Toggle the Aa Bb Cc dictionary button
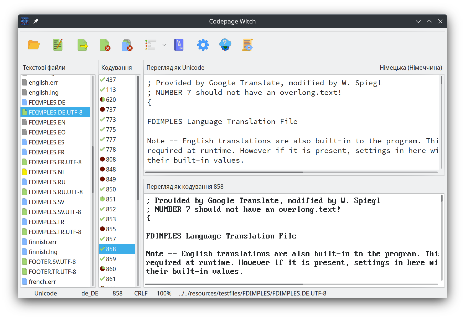This screenshot has width=465, height=319. (x=179, y=45)
